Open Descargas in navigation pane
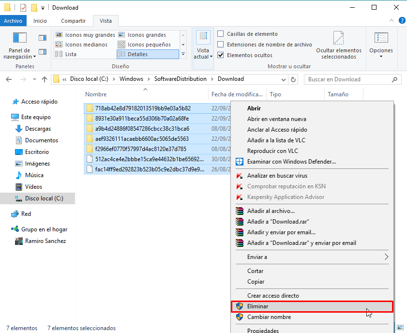407x333 pixels. coord(38,129)
